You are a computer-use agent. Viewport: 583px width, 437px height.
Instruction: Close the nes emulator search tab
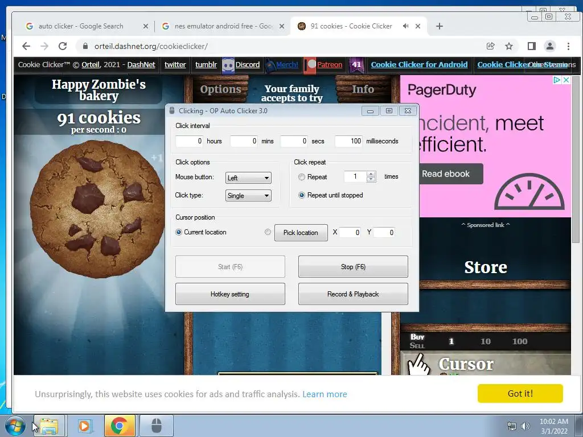click(282, 26)
